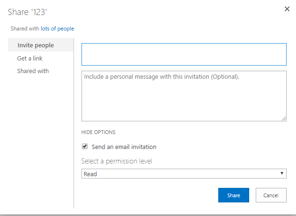Click the blue Share button

click(x=234, y=195)
